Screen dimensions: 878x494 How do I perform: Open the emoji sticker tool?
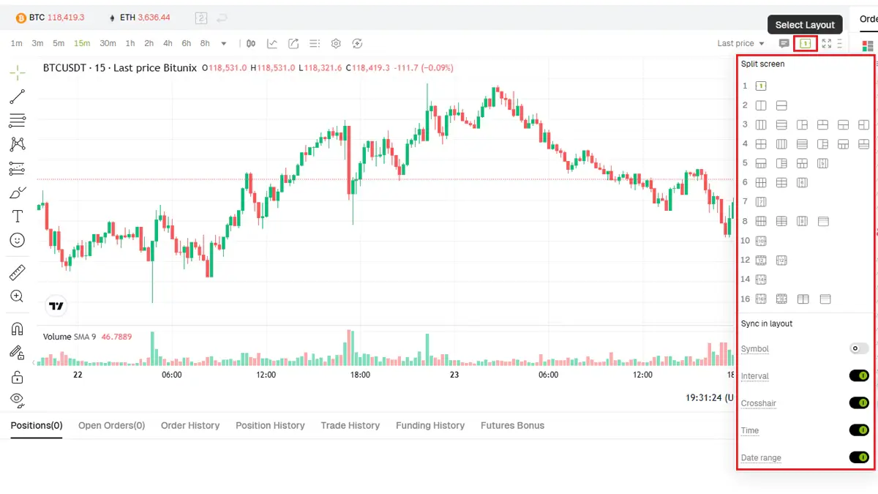click(17, 240)
